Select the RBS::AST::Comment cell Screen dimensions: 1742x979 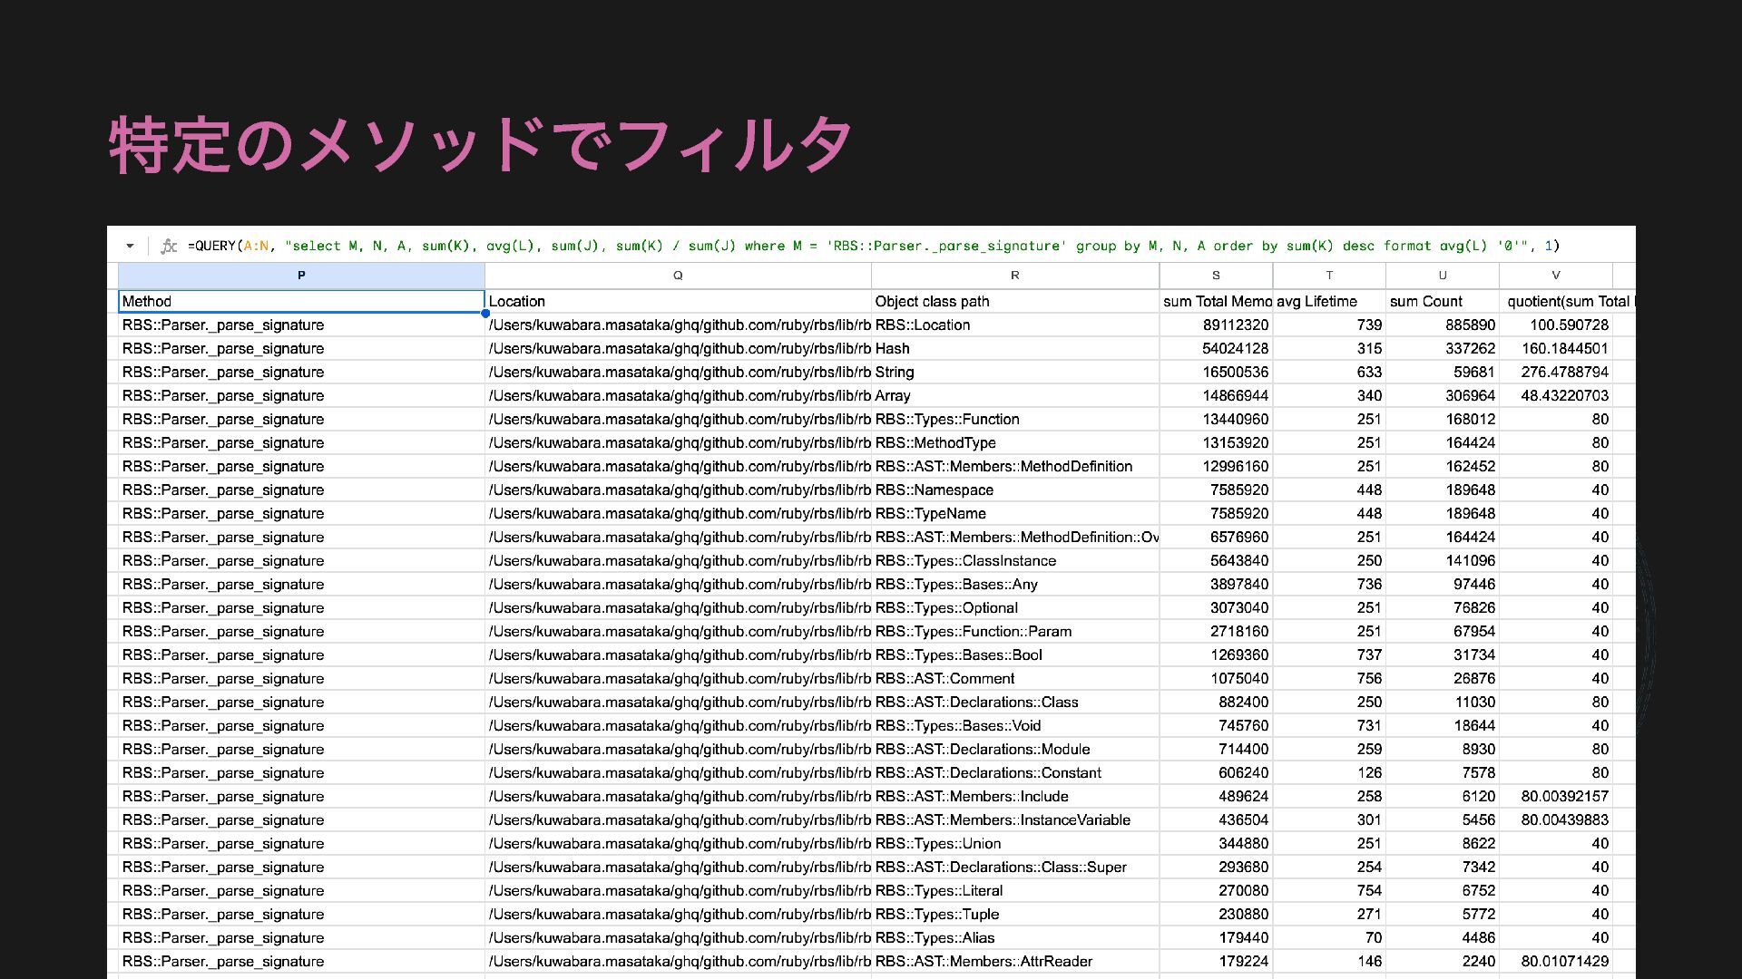pos(1014,679)
